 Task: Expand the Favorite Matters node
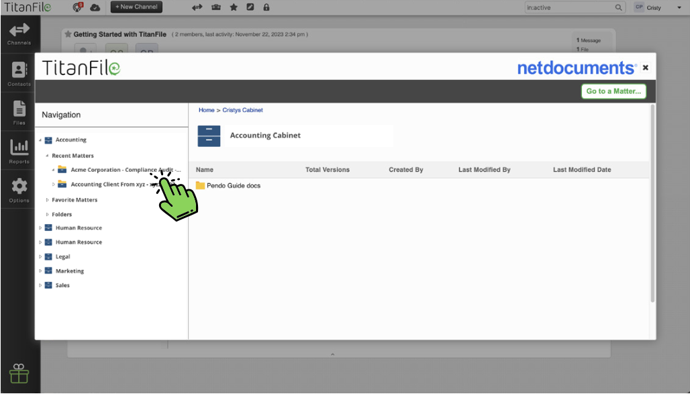[x=47, y=200]
